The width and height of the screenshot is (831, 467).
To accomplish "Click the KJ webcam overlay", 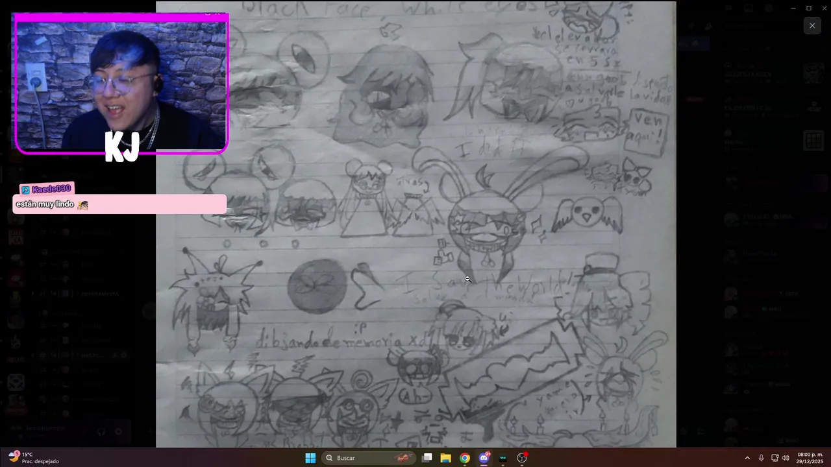I will pos(121,84).
